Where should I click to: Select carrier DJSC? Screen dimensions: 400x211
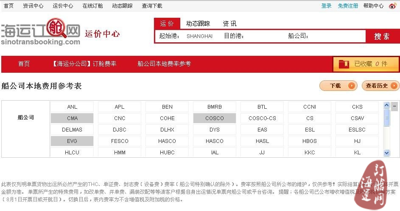[x=120, y=130]
